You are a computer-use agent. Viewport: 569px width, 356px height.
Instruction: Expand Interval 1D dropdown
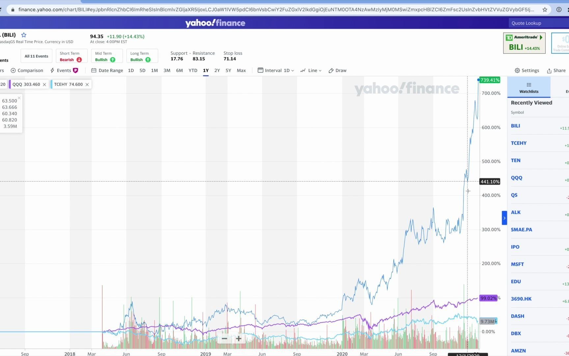pos(276,71)
